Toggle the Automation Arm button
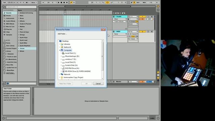 (x=71, y=2)
